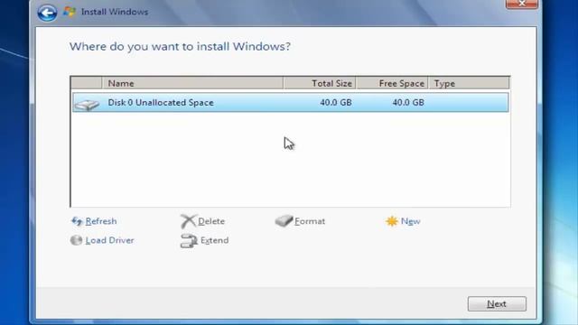
Task: Click the "Where do you want to install Windows?" heading
Action: click(180, 46)
